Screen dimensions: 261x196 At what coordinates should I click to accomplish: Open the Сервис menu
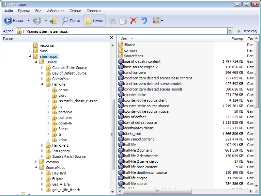76,11
